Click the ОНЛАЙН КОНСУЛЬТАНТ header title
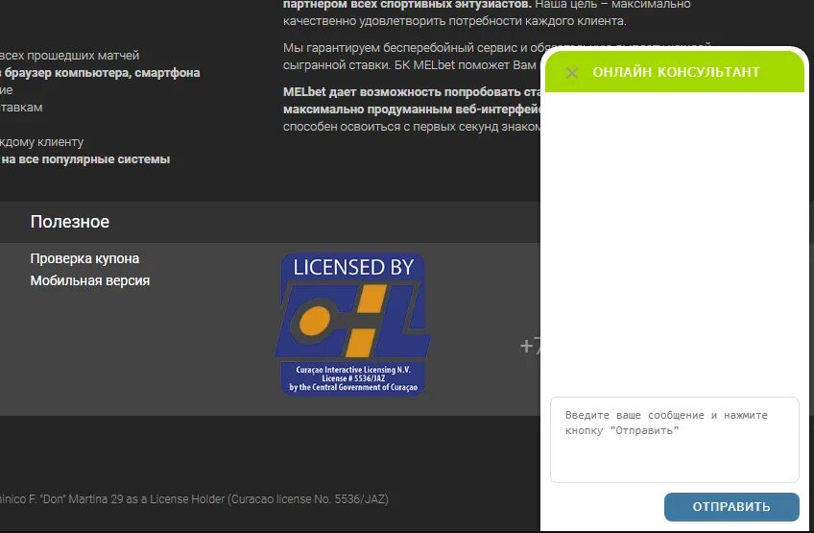The image size is (814, 533). (x=676, y=72)
